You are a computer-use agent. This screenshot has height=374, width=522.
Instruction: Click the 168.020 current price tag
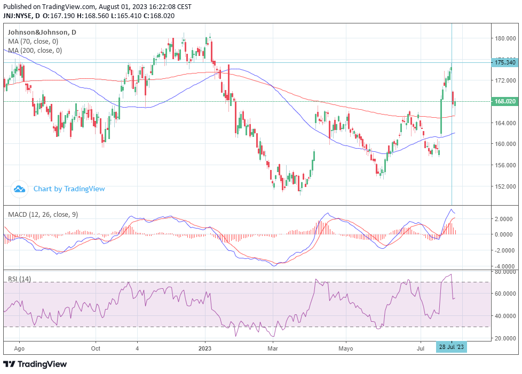505,101
